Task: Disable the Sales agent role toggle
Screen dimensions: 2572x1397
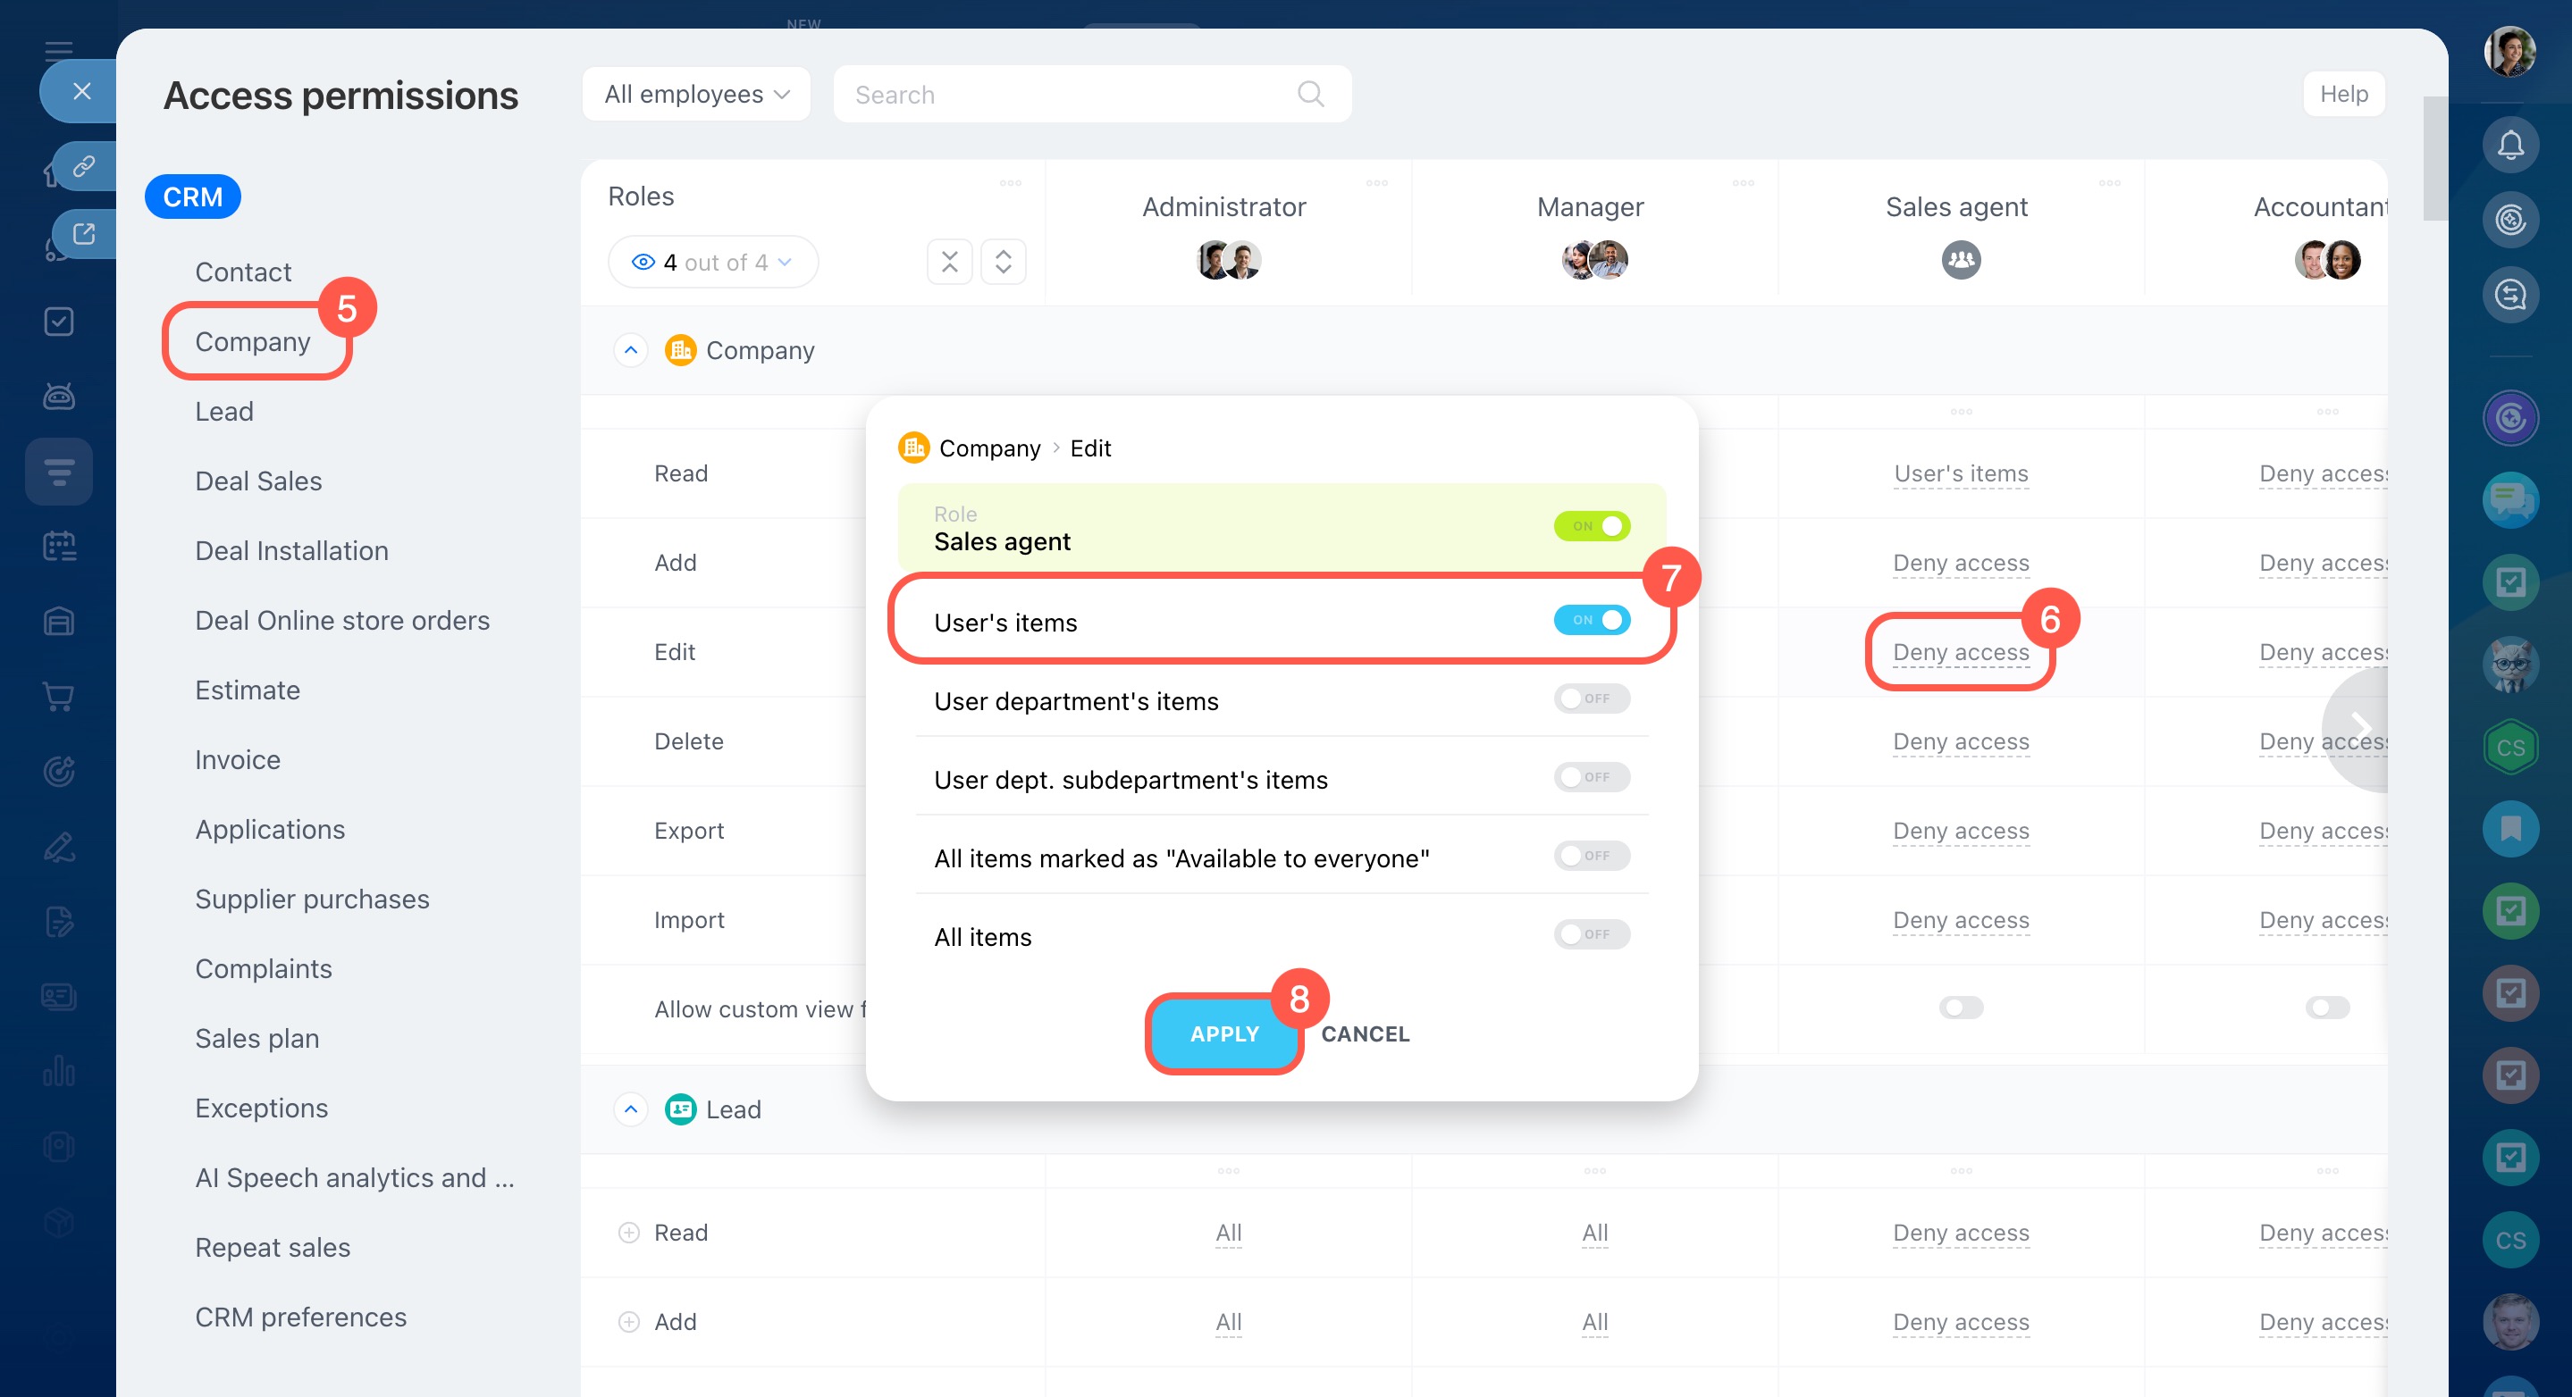Action: [1591, 526]
